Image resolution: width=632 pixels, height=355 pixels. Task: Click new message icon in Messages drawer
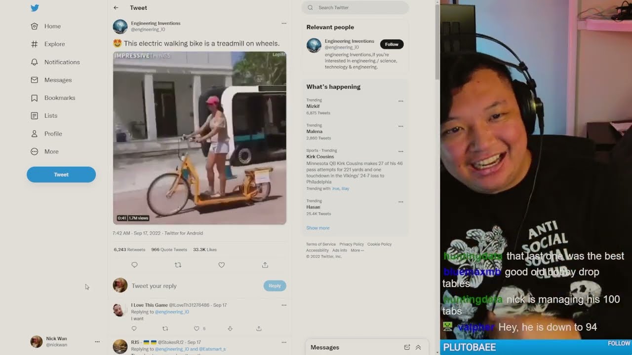point(407,347)
